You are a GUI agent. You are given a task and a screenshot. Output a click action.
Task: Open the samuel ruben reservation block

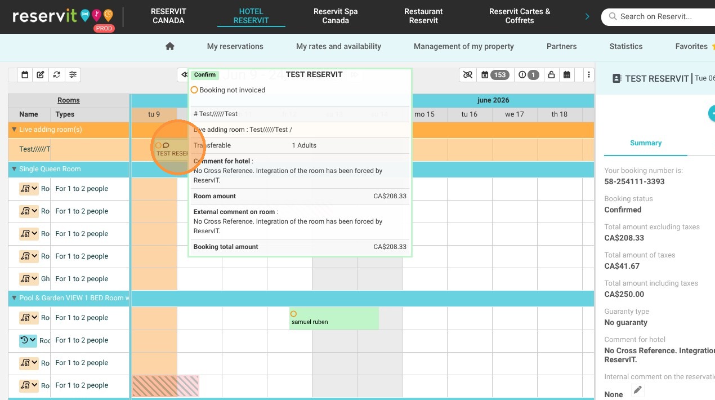tap(334, 318)
